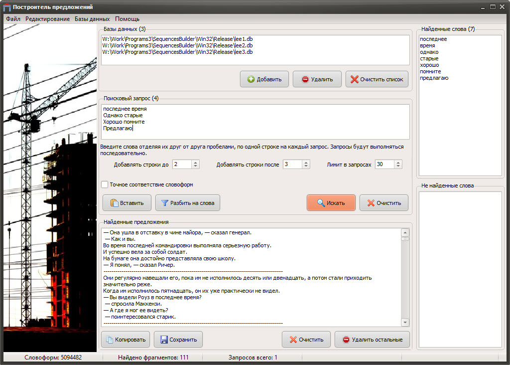Click the magnifier icon on Искать

[x=321, y=202]
